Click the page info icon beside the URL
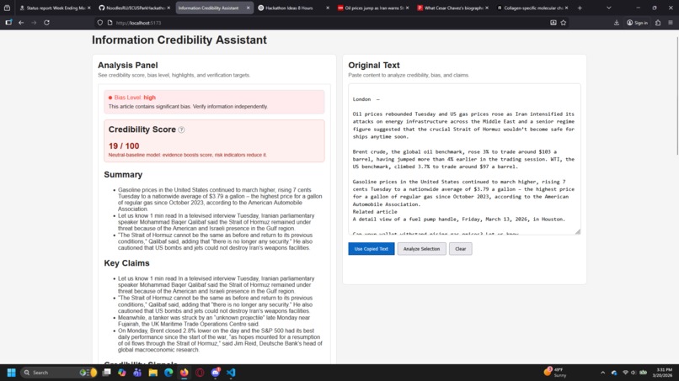This screenshot has height=381, width=679. pyautogui.click(x=110, y=23)
